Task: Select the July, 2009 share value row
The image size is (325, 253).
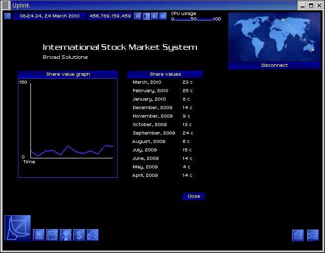Action: (x=162, y=150)
